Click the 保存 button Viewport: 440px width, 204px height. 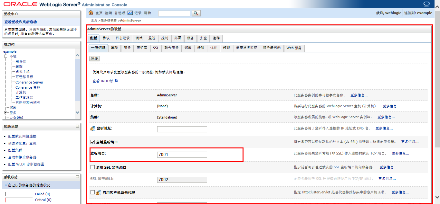94,58
